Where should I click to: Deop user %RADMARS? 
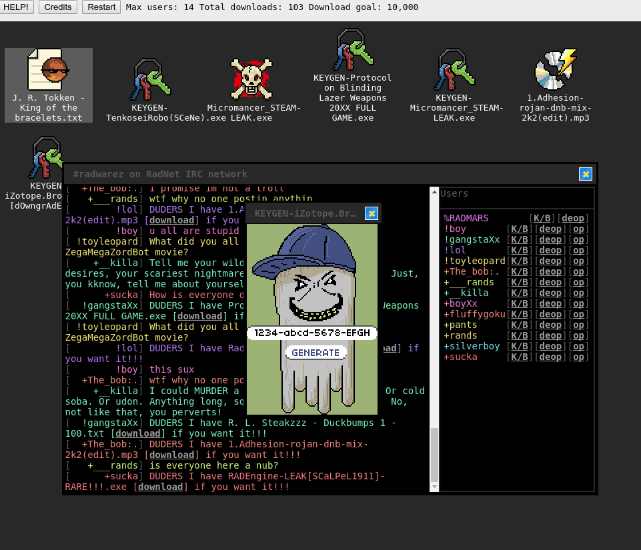573,218
